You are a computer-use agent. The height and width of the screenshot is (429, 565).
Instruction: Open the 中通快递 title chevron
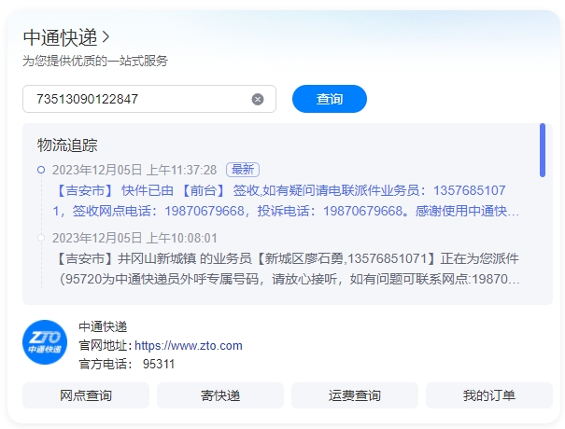point(106,37)
